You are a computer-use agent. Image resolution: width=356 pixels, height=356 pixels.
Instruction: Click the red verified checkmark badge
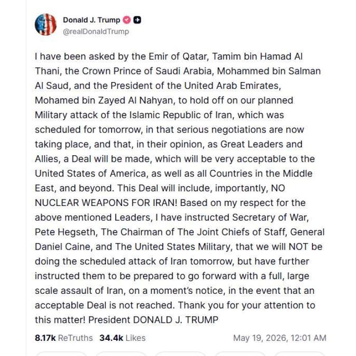click(x=127, y=20)
